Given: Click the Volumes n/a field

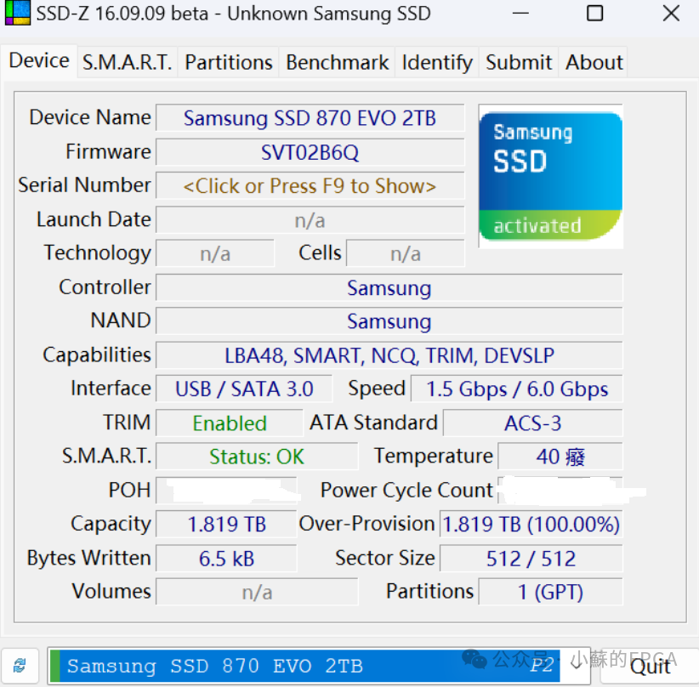Looking at the screenshot, I should coord(257,592).
